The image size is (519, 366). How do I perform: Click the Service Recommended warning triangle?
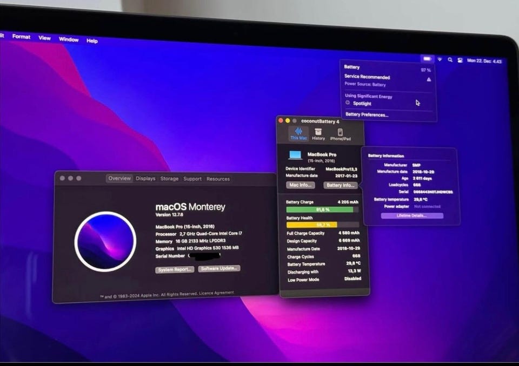tap(429, 79)
